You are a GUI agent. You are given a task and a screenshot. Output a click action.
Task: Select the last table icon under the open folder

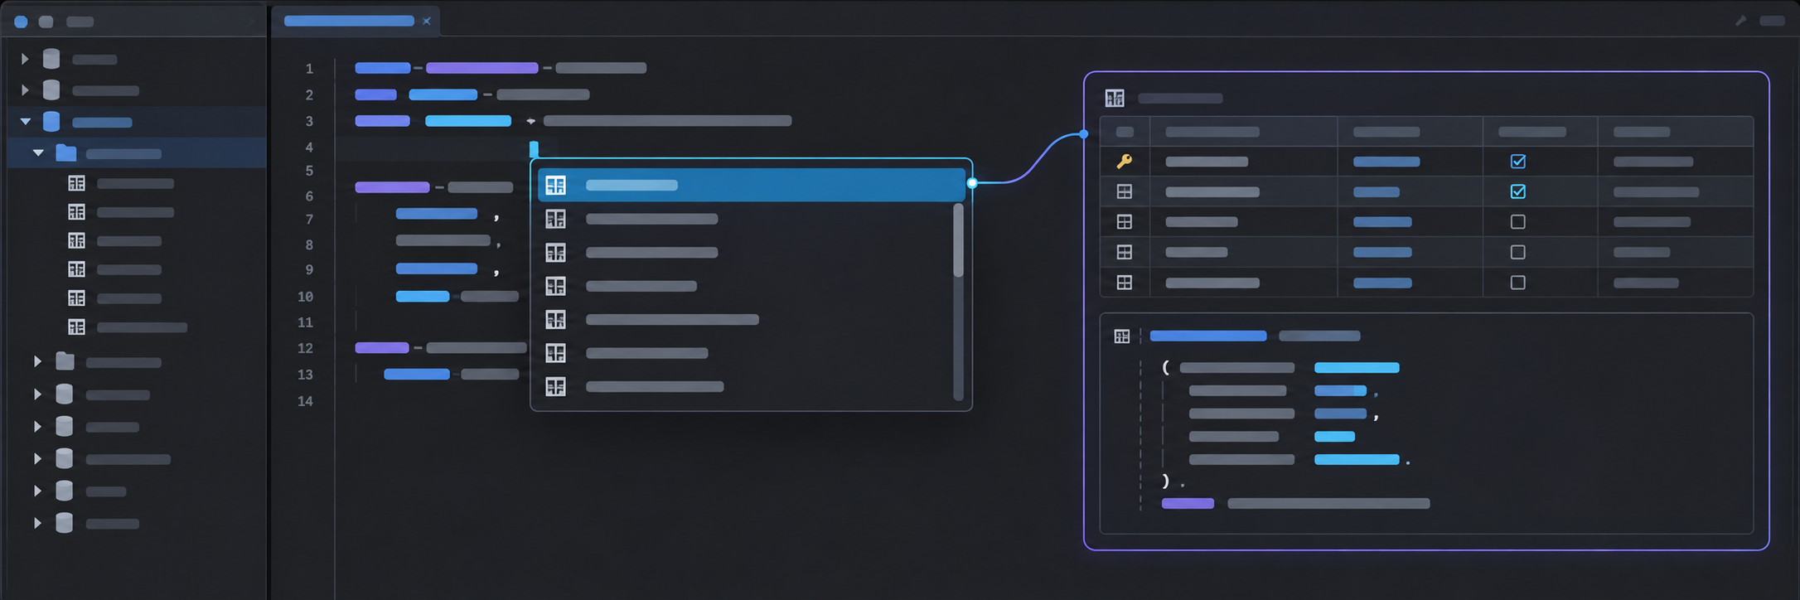click(x=76, y=327)
